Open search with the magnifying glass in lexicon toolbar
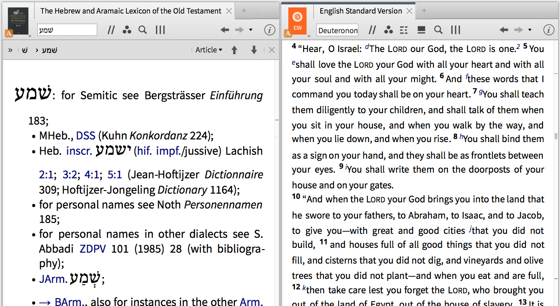The image size is (560, 306). click(142, 30)
